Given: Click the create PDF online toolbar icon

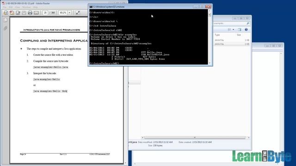Looking at the screenshot, I should 12,12.
